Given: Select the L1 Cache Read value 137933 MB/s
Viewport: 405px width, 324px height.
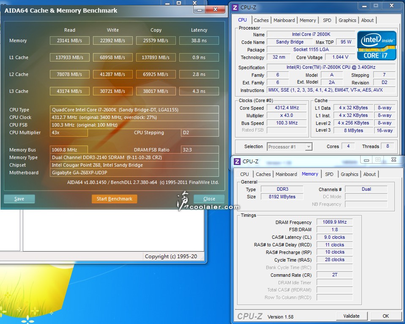Looking at the screenshot, I should [70, 57].
